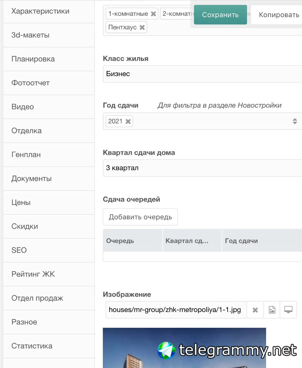Viewport: 302px width, 368px height.
Task: Open the Рейтинг ЖК tab
Action: [x=33, y=274]
